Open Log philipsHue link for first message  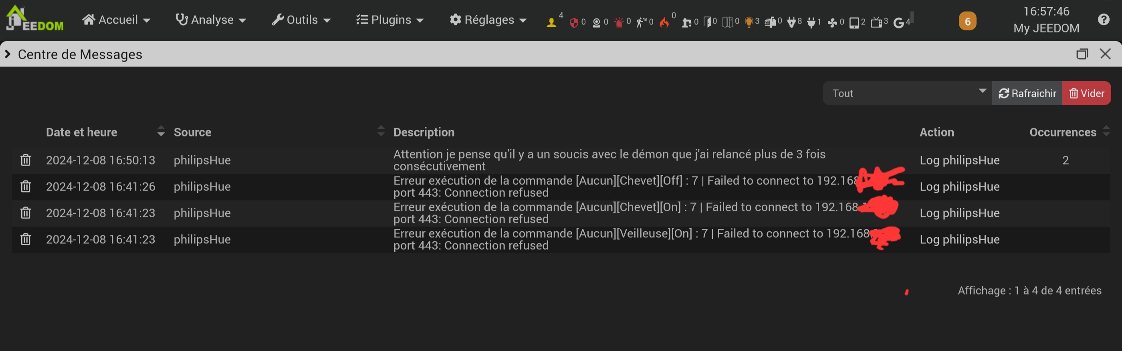960,160
